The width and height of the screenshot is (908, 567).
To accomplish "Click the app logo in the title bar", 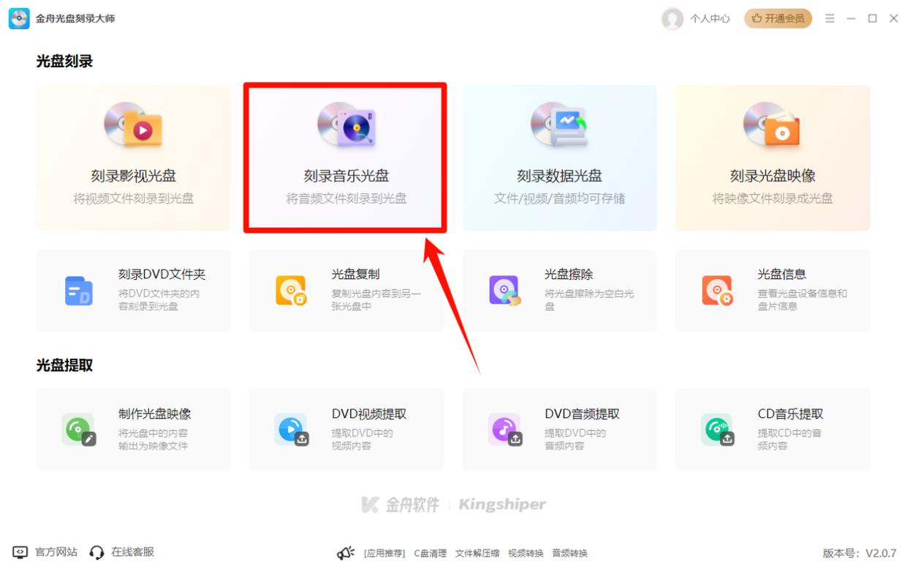I will point(18,18).
